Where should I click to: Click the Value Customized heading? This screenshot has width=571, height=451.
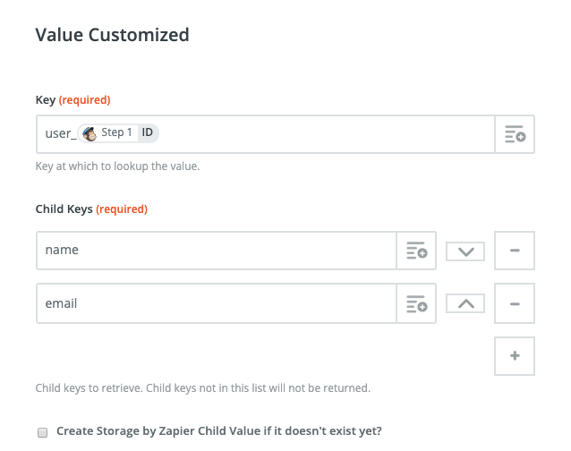click(x=112, y=36)
